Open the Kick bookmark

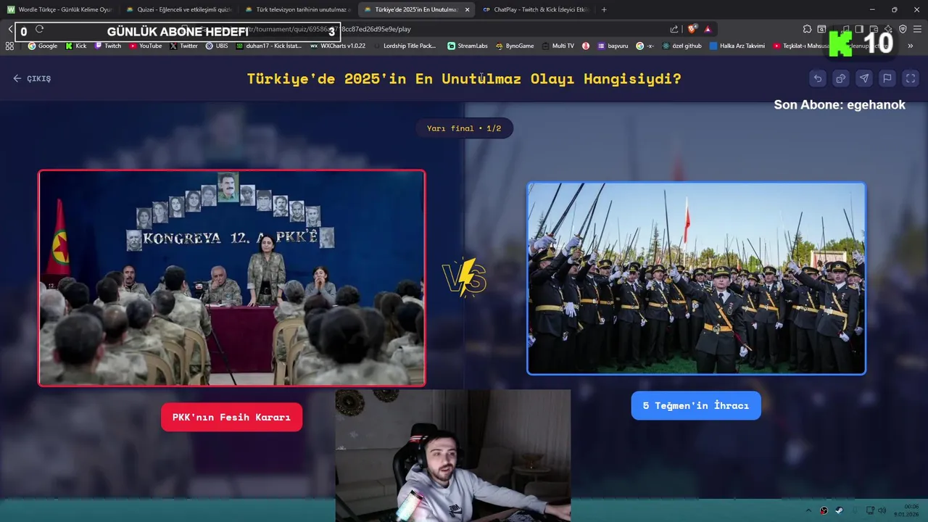point(76,46)
